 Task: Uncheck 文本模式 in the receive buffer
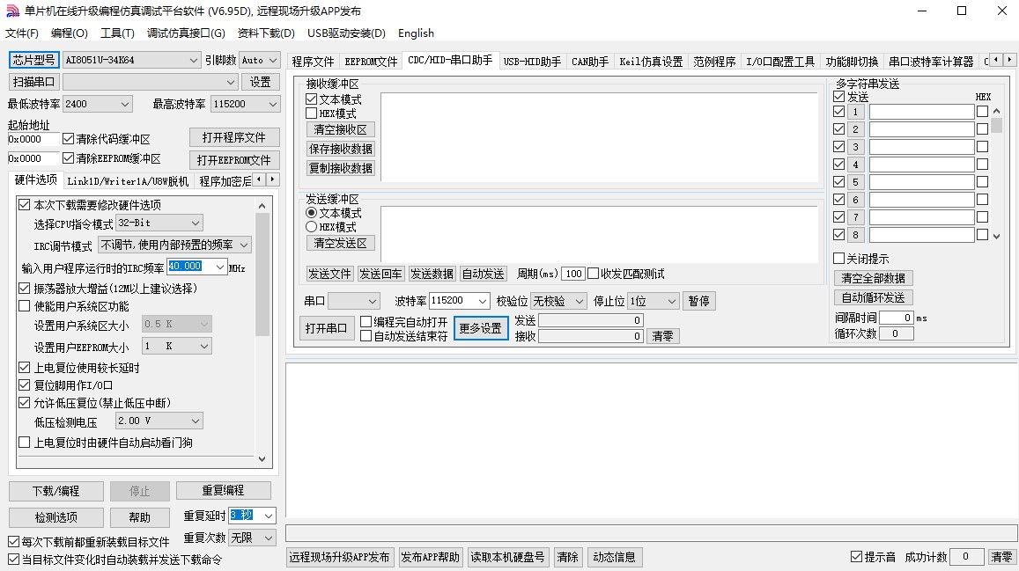pos(311,99)
